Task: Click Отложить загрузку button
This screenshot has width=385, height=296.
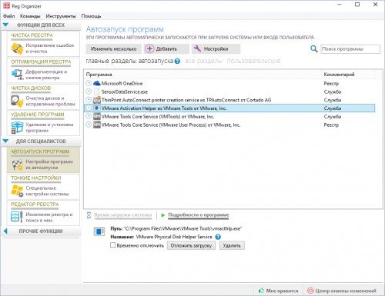Action: (x=191, y=245)
